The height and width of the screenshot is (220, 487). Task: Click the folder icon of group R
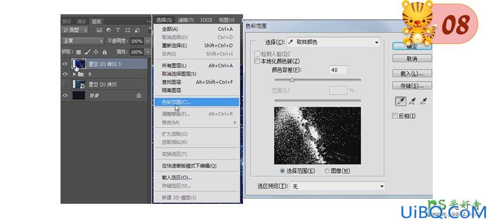click(81, 74)
